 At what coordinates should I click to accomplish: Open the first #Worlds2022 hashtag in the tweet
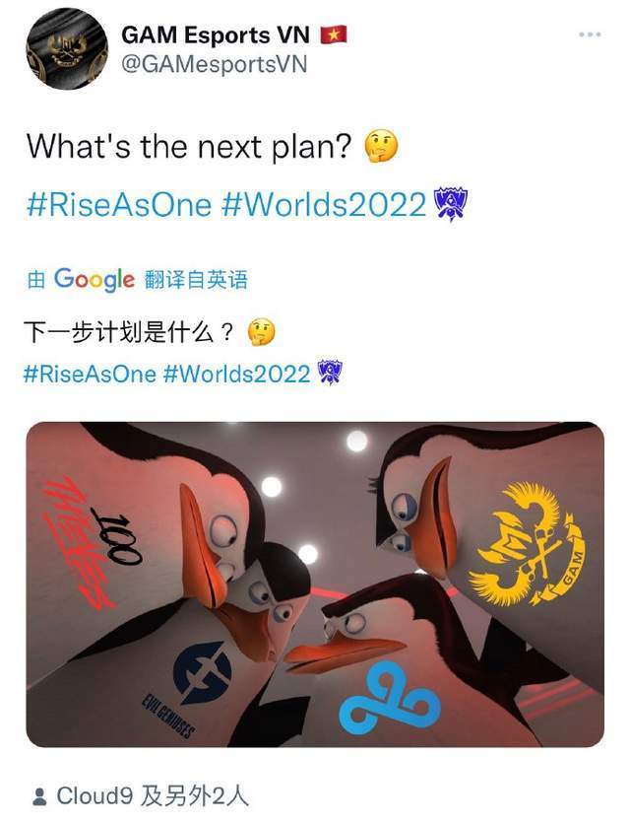[x=324, y=204]
